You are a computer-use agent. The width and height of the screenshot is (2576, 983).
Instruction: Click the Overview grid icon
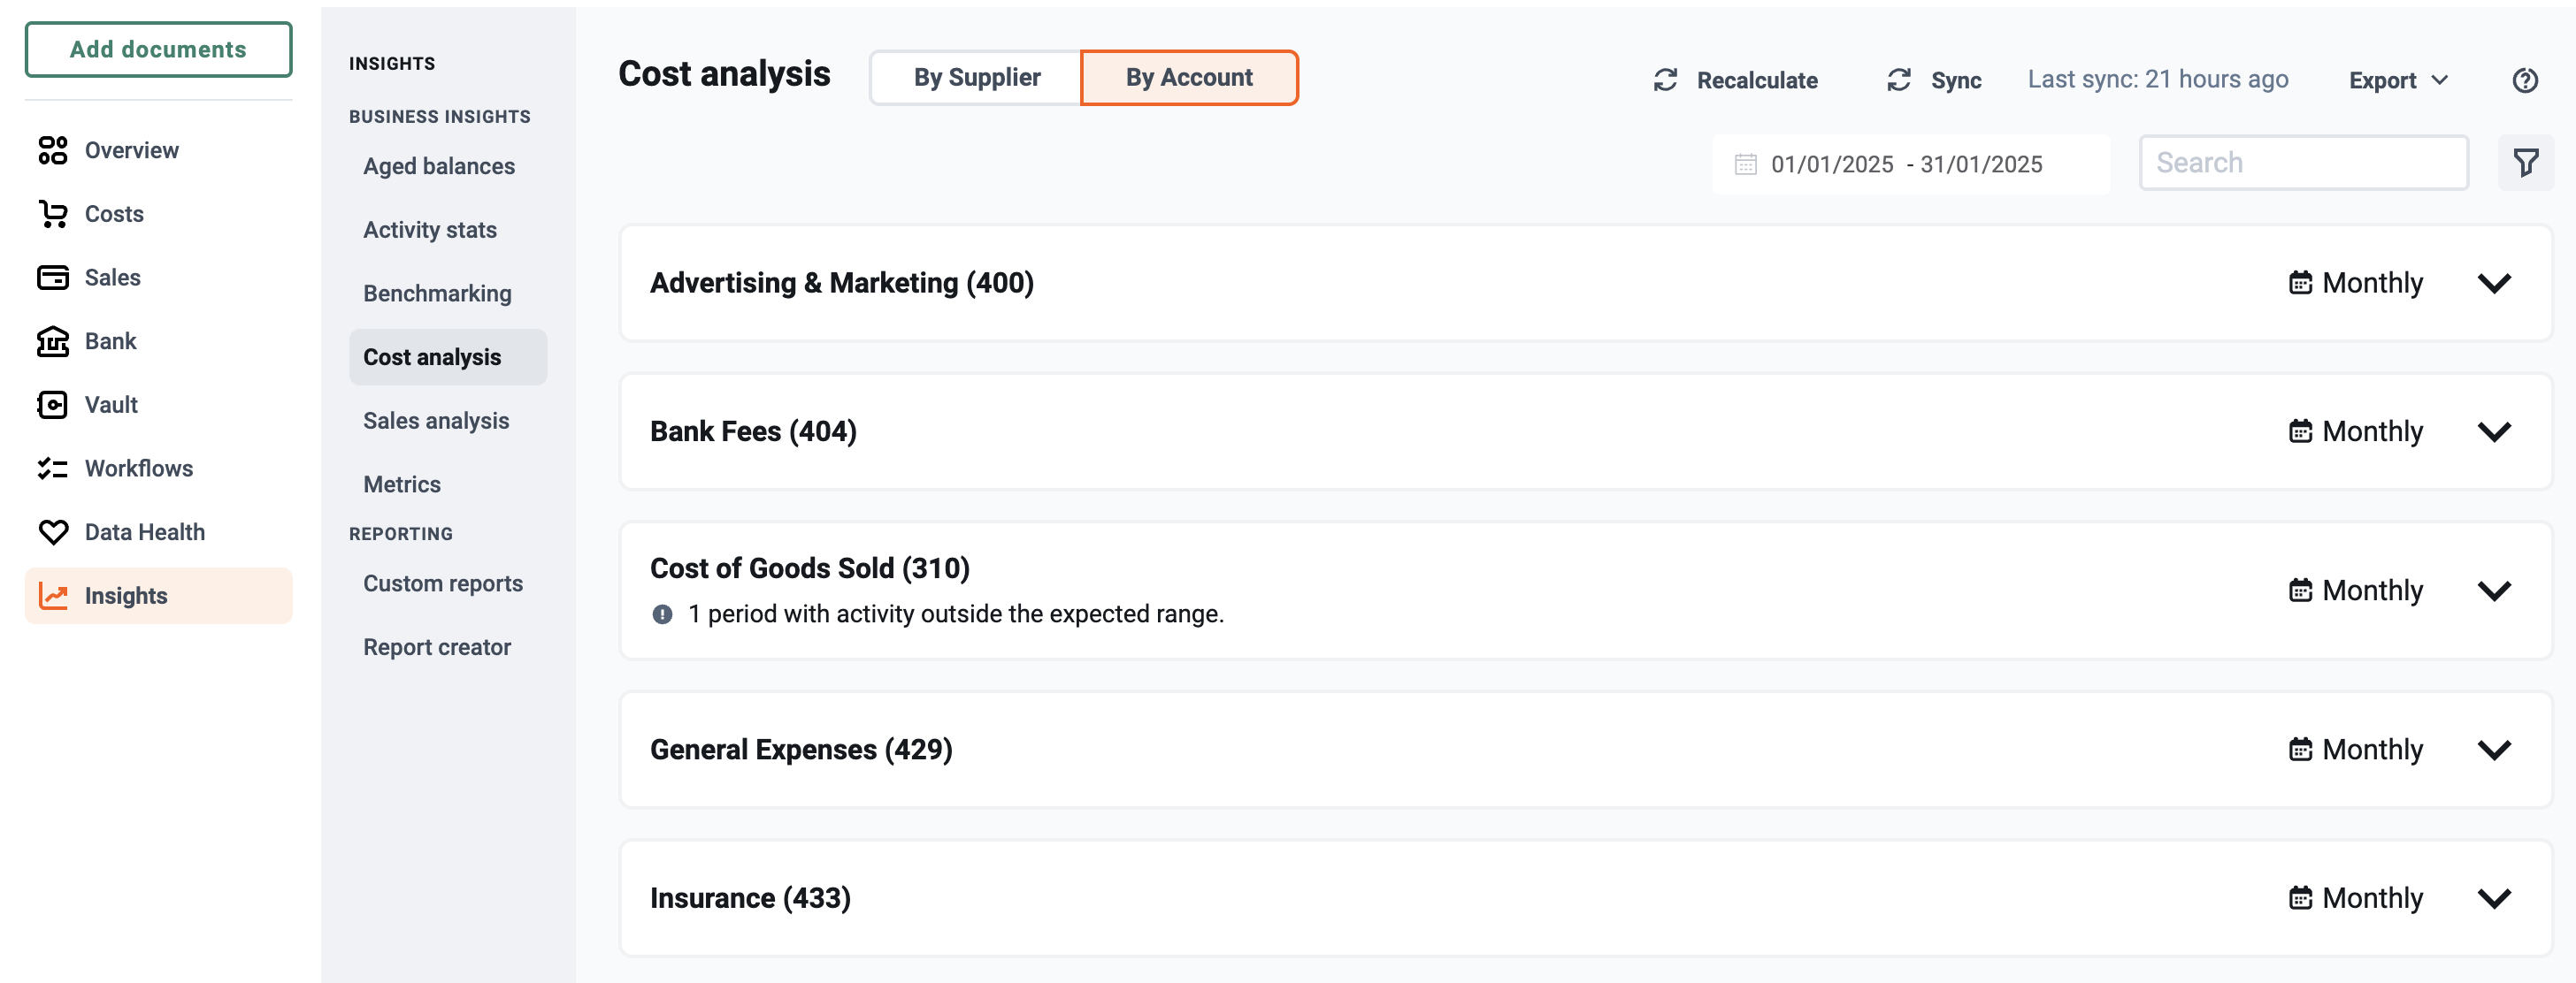53,150
